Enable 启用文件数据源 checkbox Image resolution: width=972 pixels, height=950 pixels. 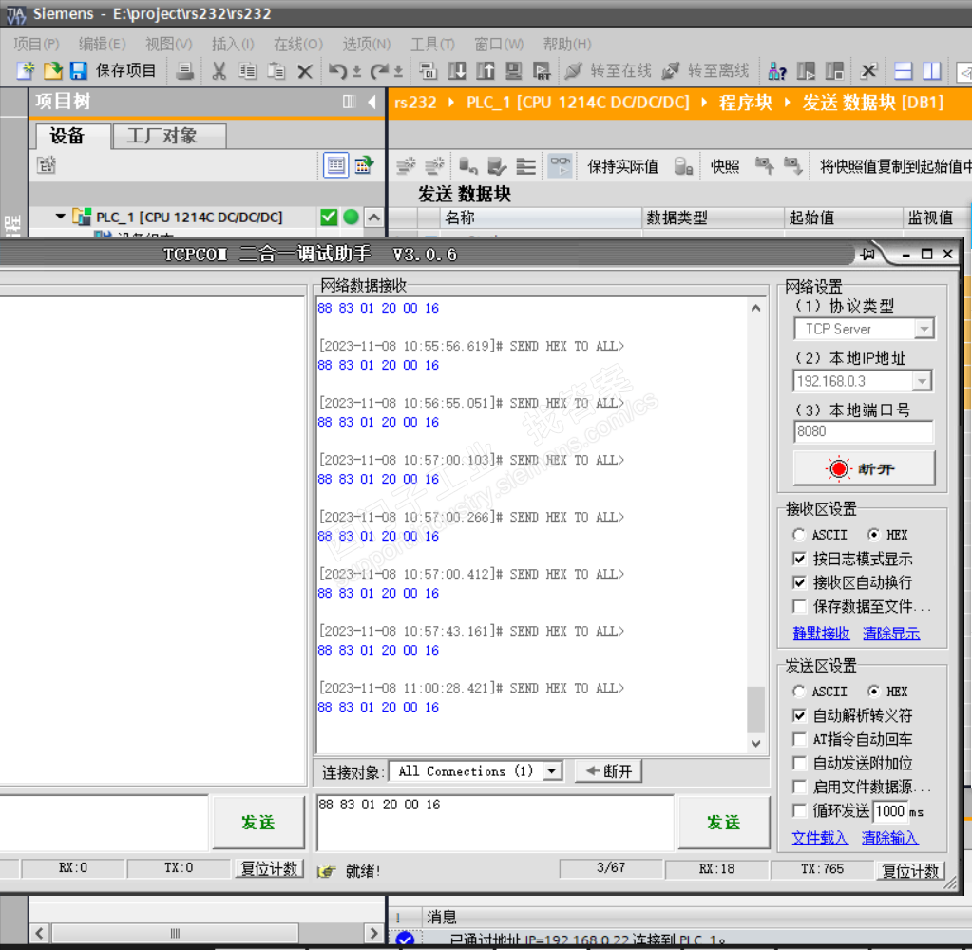click(x=800, y=787)
